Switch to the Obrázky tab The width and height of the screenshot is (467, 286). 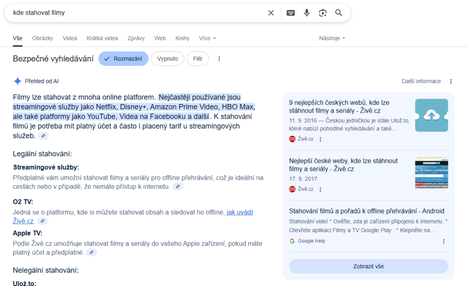pos(42,38)
